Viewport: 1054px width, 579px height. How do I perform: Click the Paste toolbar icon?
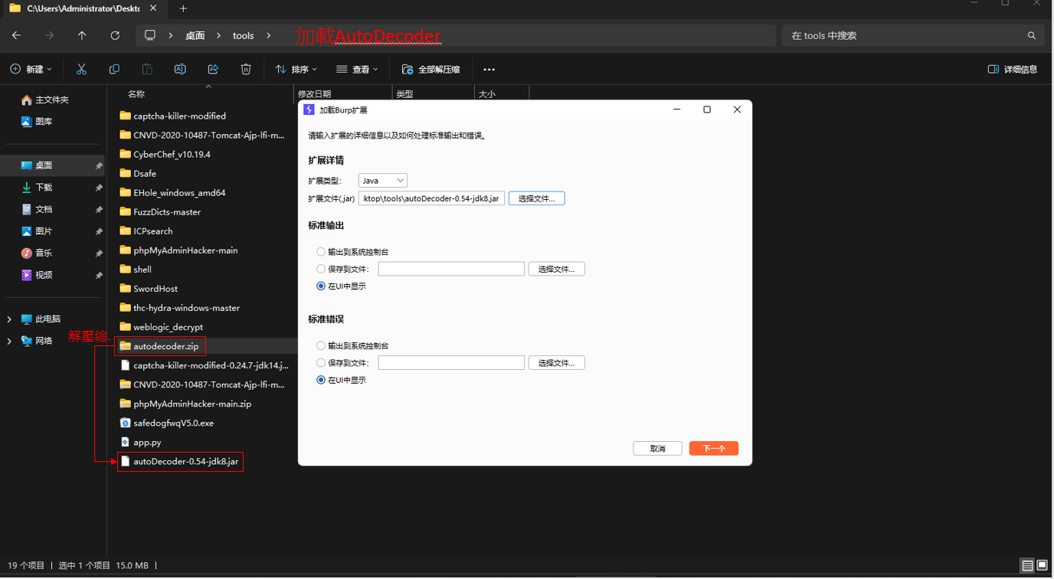click(x=147, y=69)
